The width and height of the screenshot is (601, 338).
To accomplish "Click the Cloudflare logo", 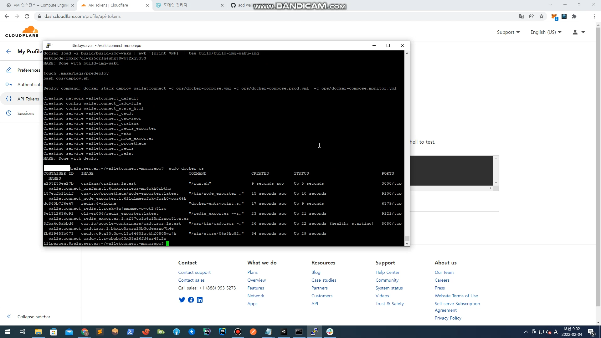I will click(x=22, y=32).
